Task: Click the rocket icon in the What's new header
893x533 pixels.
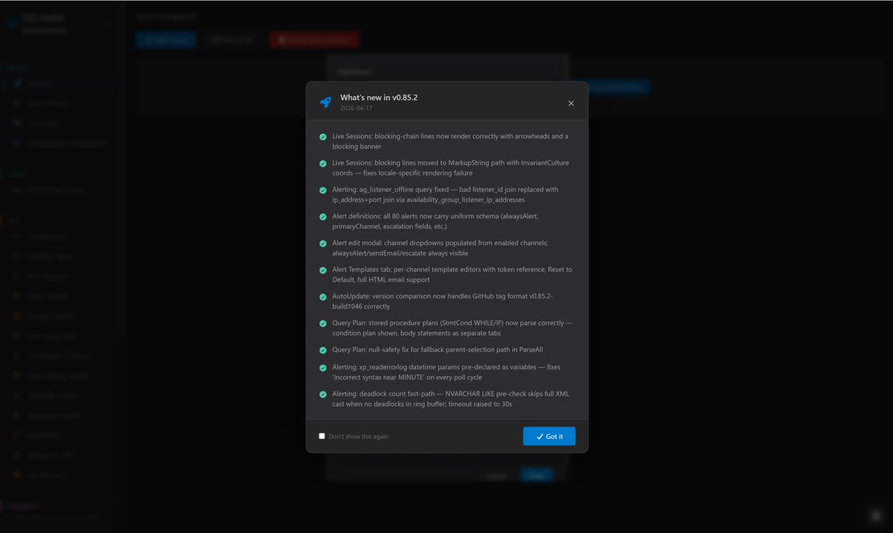Action: (325, 102)
